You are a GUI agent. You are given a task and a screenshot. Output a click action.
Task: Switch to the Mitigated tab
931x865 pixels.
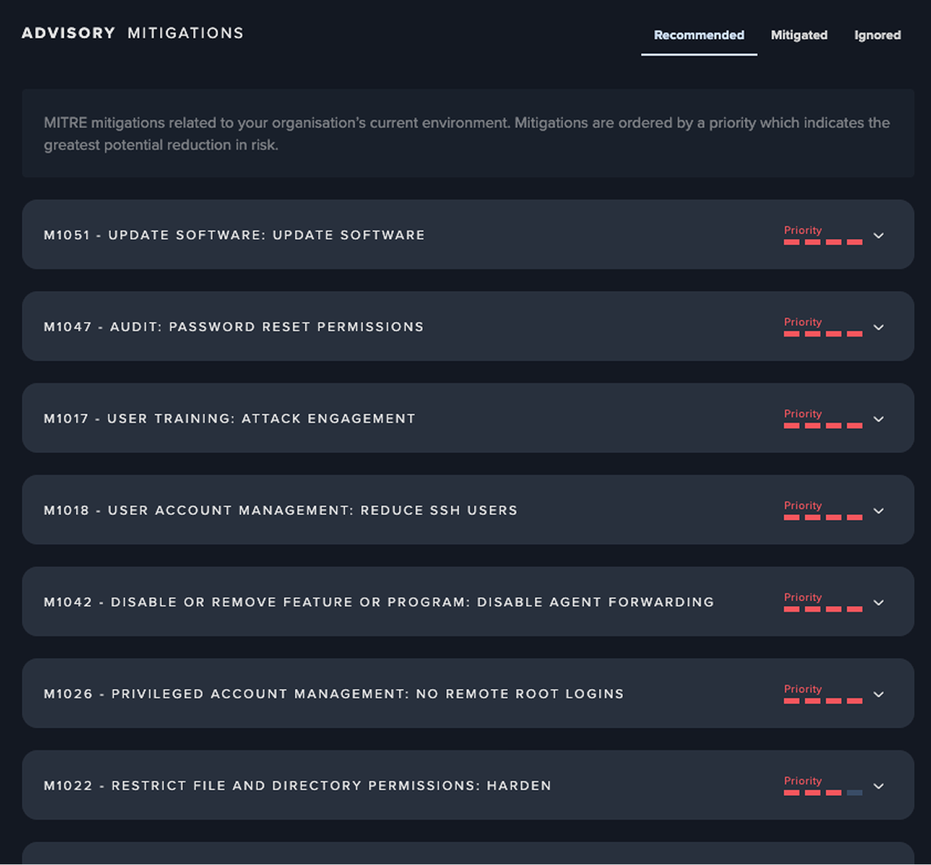pyautogui.click(x=798, y=35)
